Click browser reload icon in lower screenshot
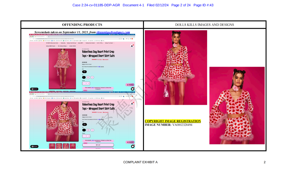 [x=34, y=96]
